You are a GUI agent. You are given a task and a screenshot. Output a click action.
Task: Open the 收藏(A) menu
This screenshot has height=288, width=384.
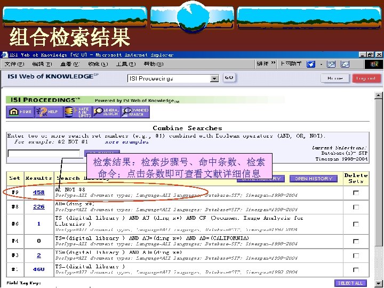98,64
